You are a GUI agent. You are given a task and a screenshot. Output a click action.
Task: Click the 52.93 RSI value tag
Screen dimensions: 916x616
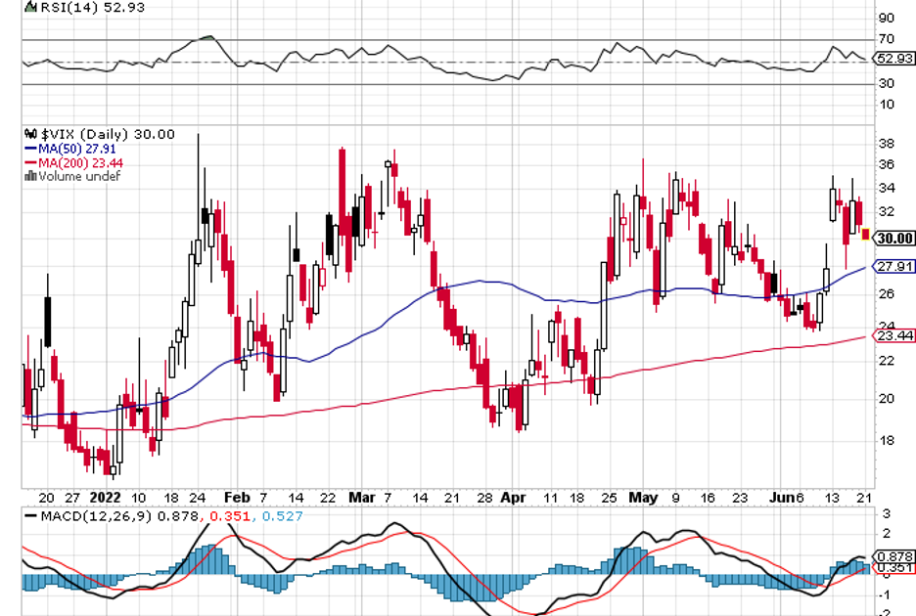[x=893, y=59]
